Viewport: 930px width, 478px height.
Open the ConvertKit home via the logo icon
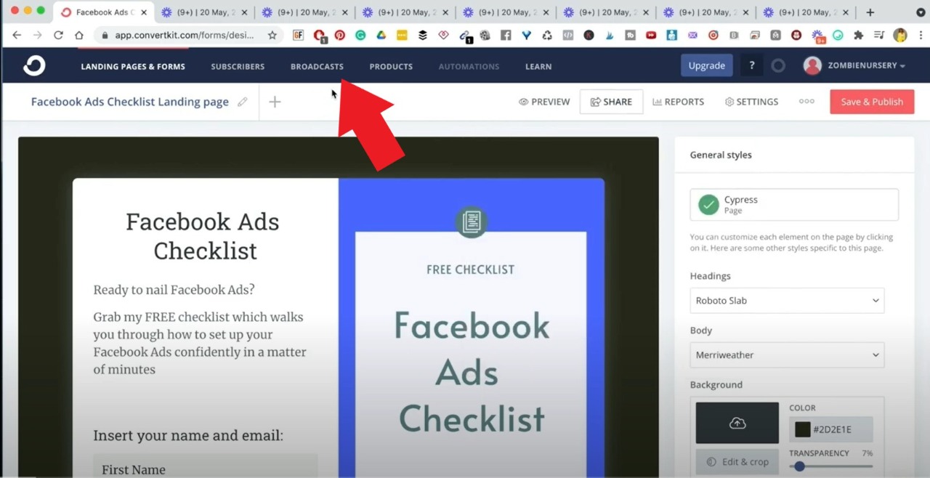33,65
